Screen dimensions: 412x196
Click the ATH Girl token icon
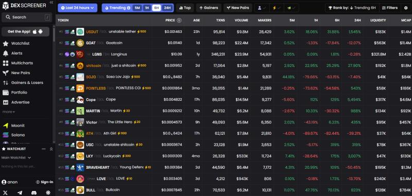point(80,134)
